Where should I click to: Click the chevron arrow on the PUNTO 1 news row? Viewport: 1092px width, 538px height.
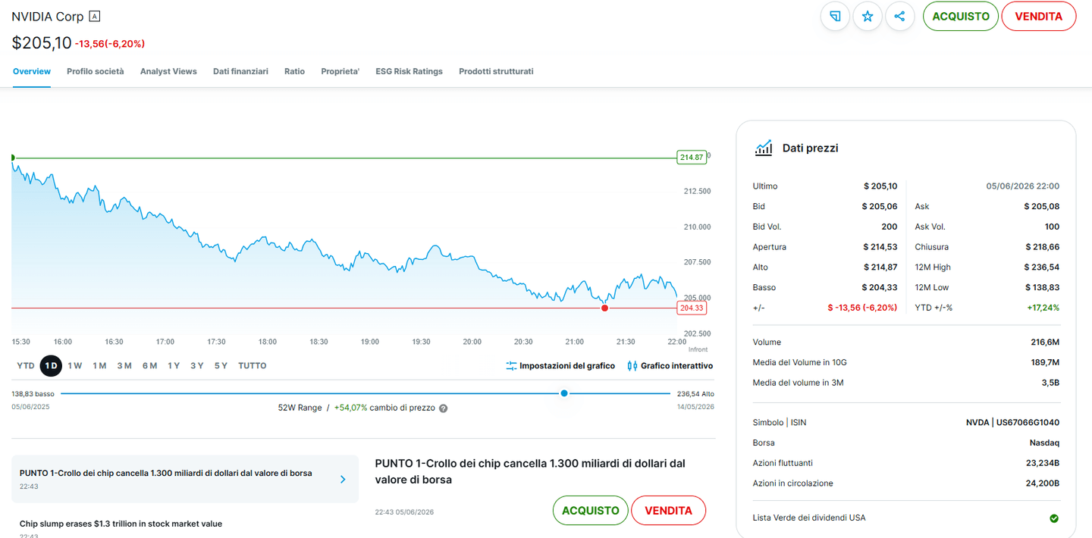(x=343, y=479)
